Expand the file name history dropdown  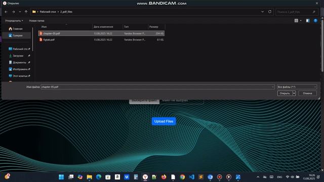pos(272,87)
